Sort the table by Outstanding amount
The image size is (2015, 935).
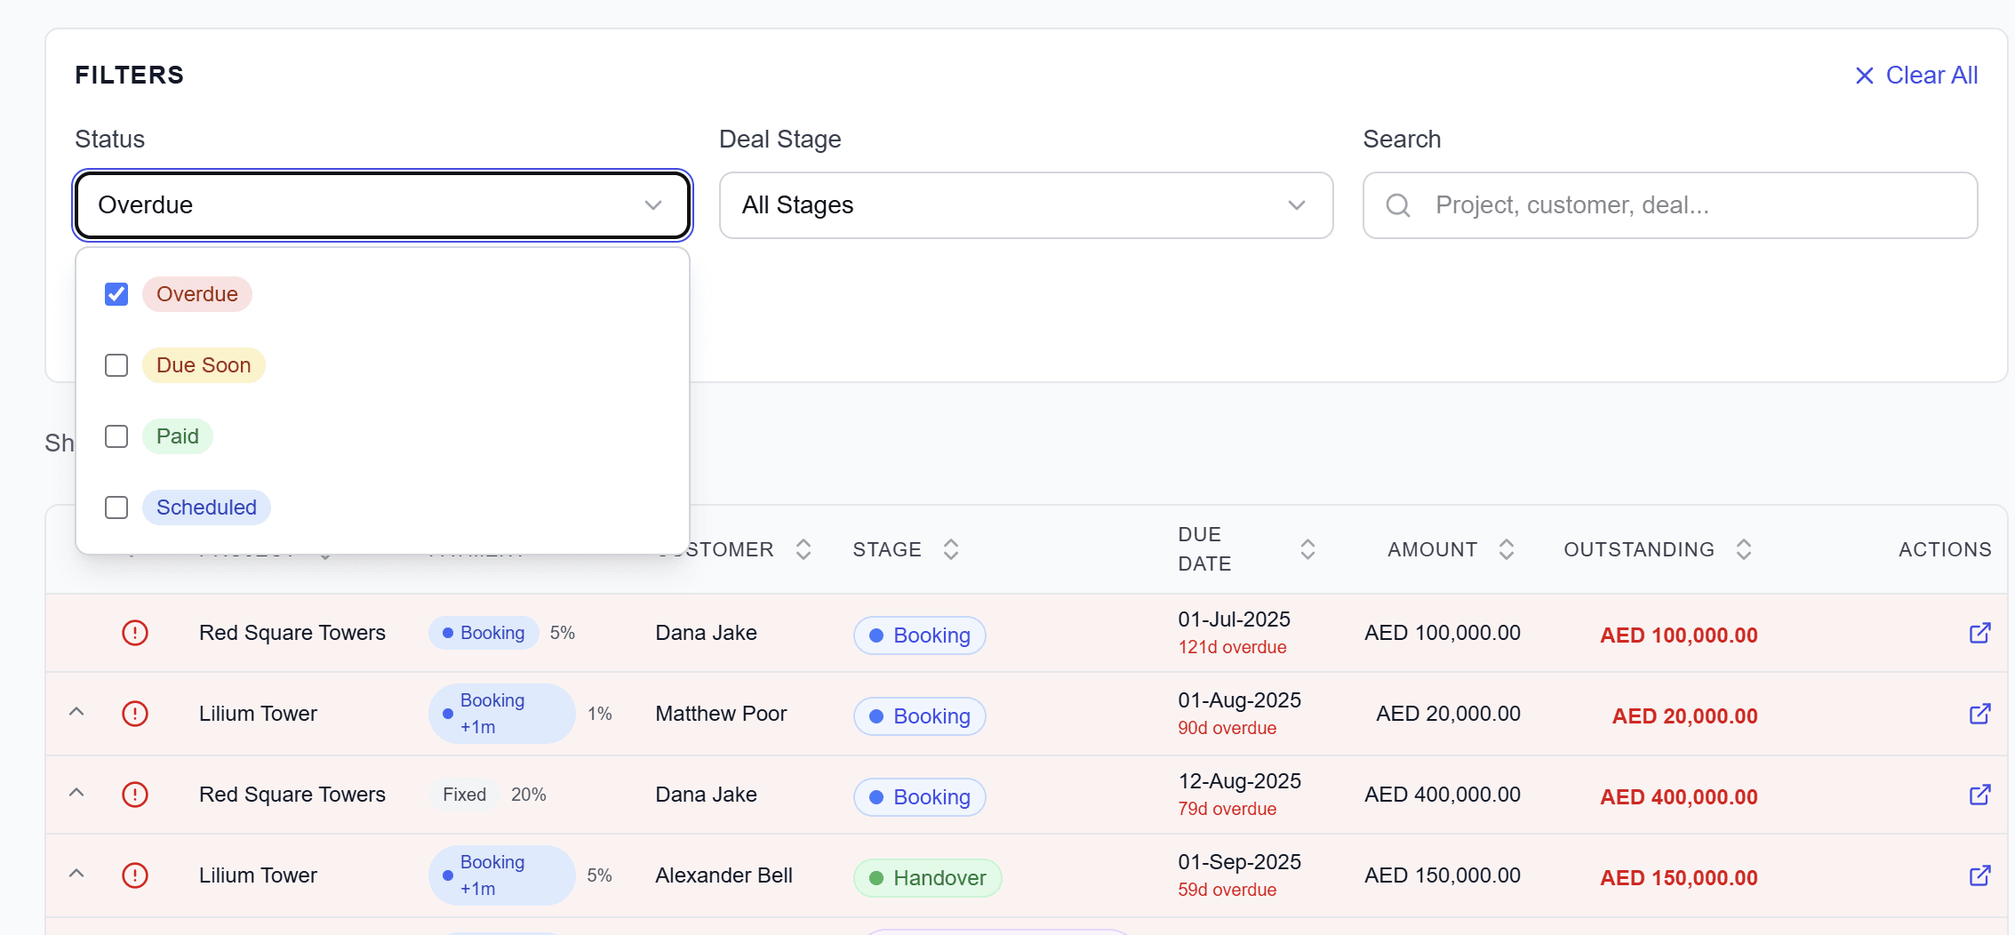pyautogui.click(x=1744, y=548)
